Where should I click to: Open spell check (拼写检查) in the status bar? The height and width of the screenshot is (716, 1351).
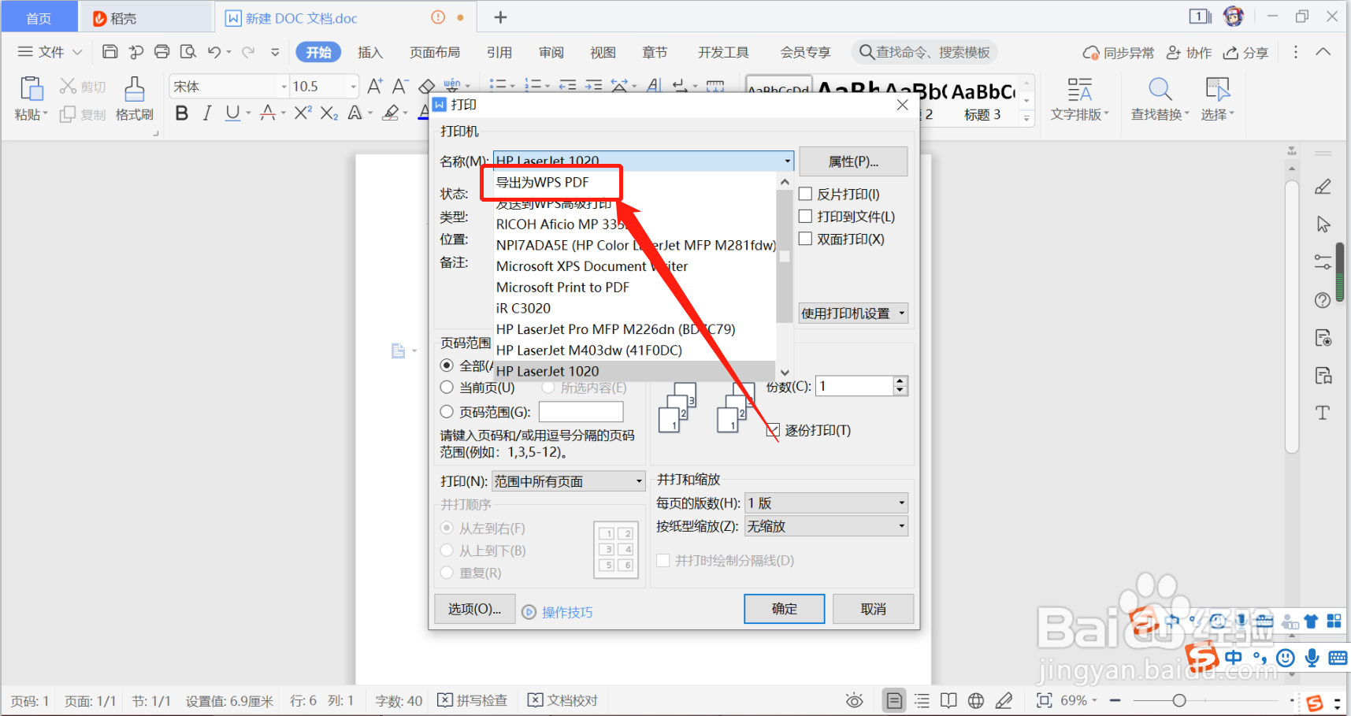click(473, 700)
